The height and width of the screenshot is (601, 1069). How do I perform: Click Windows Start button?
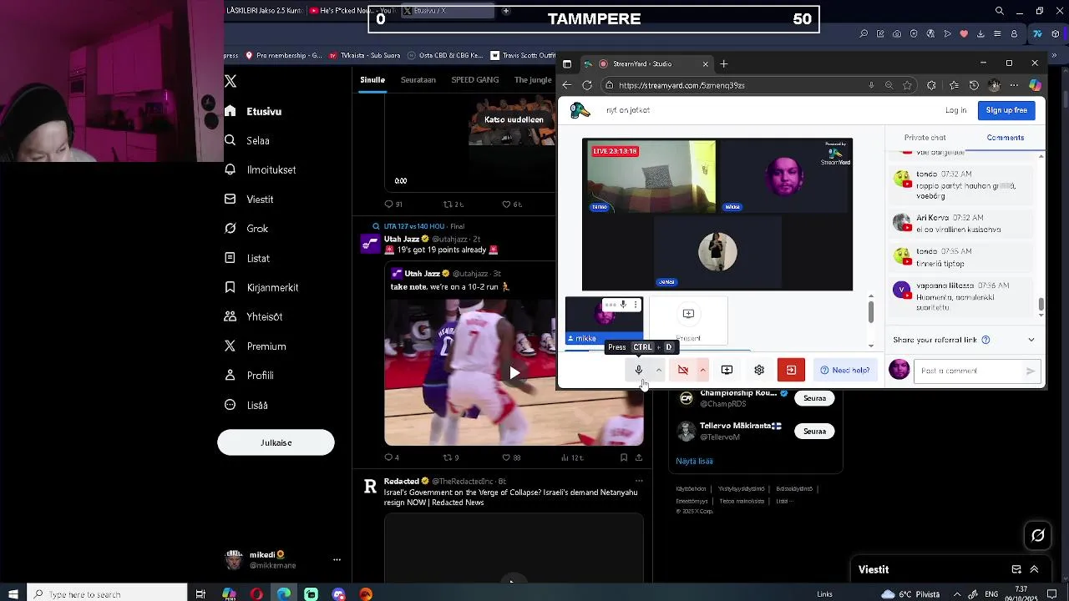[x=13, y=594]
